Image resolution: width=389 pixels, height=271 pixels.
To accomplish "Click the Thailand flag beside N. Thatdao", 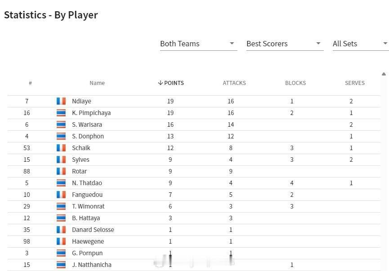I will pyautogui.click(x=61, y=183).
